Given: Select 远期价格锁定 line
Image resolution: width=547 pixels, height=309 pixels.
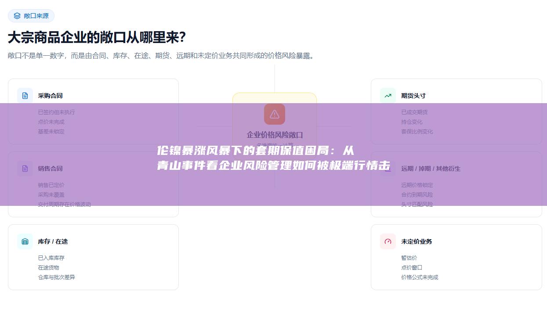Looking at the screenshot, I should tap(417, 185).
